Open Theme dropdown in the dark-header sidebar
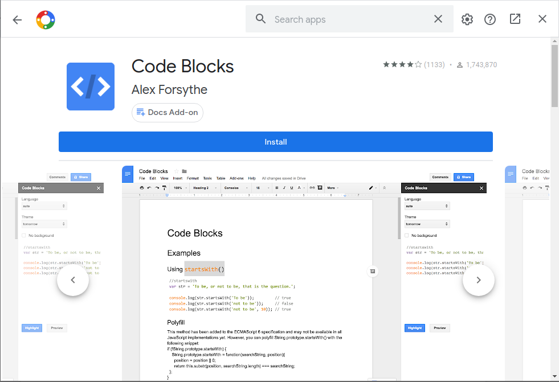The image size is (559, 382). click(427, 224)
